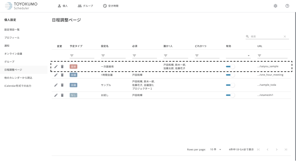The width and height of the screenshot is (296, 162).
Task: Click the 会議 badge in サンプル row
Action: (73, 85)
